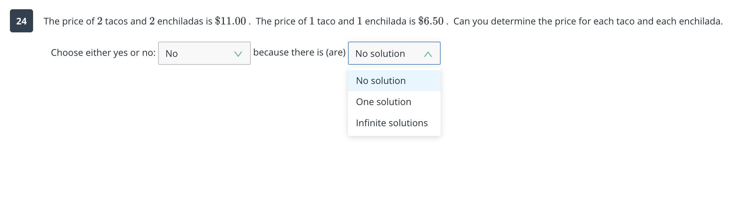
Task: Open the yes or no dropdown
Action: point(204,53)
